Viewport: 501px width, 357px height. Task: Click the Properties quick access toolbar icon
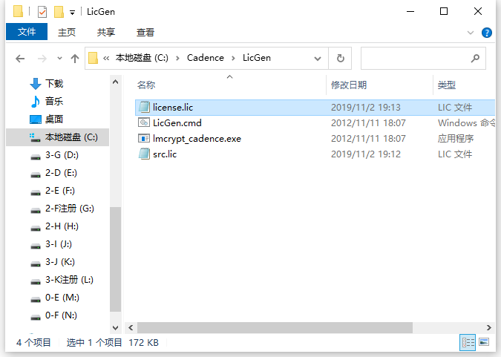(42, 12)
